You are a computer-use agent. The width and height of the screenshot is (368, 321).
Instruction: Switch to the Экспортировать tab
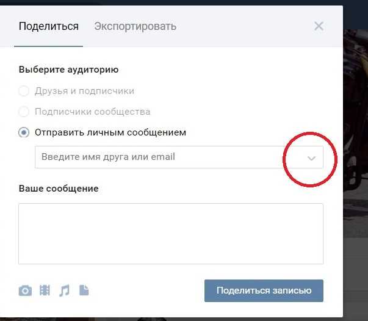pyautogui.click(x=135, y=26)
